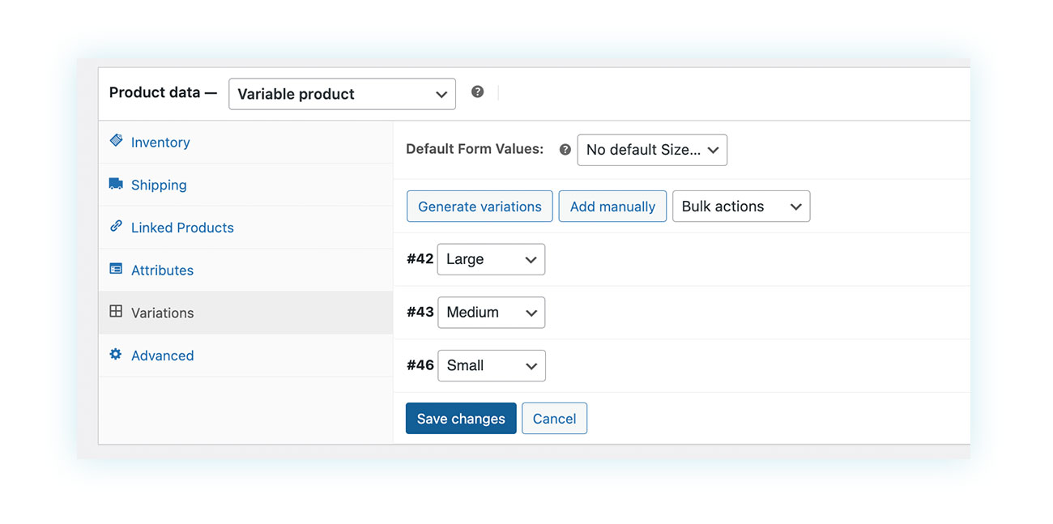Open the Linked Products tab
This screenshot has height=524, width=1053.
(x=245, y=228)
